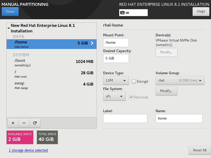
Task: Collapse the New Red Hat Enterprise Linux 8.1 Installation tree
Action: pyautogui.click(x=9, y=28)
